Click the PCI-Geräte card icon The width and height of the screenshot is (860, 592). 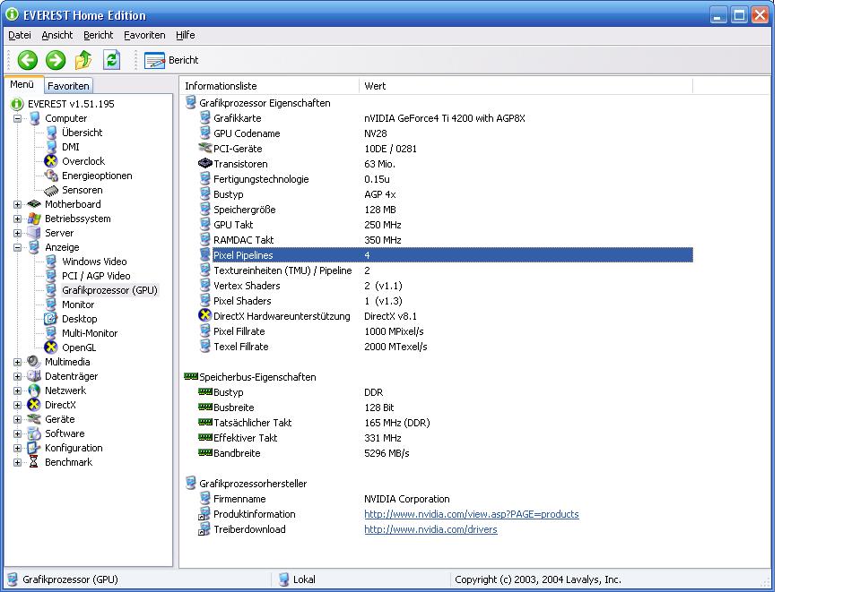[205, 148]
